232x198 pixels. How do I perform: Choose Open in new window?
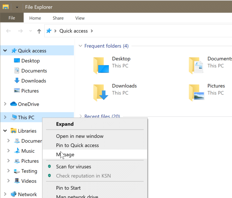95,136
